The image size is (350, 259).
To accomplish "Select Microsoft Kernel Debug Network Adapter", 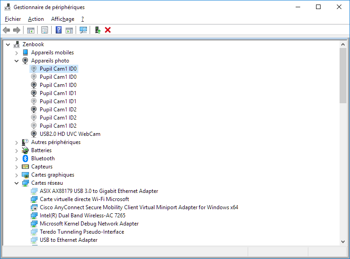I will [x=89, y=224].
